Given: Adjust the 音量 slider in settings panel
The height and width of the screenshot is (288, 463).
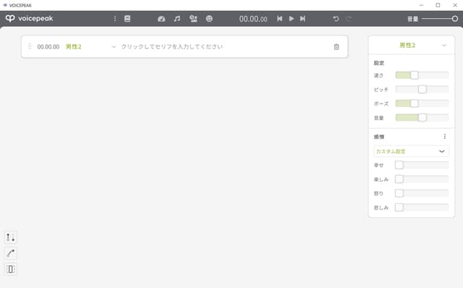Looking at the screenshot, I should click(422, 117).
